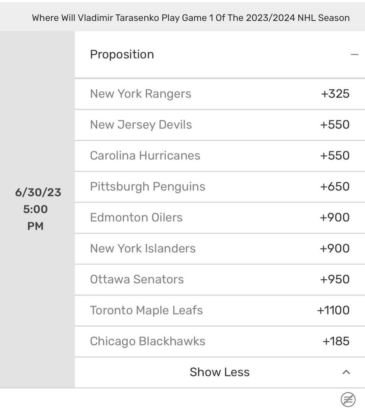Image resolution: width=365 pixels, height=413 pixels.
Task: Click the 6/30/23 5:00 PM date cell
Action: click(x=38, y=209)
